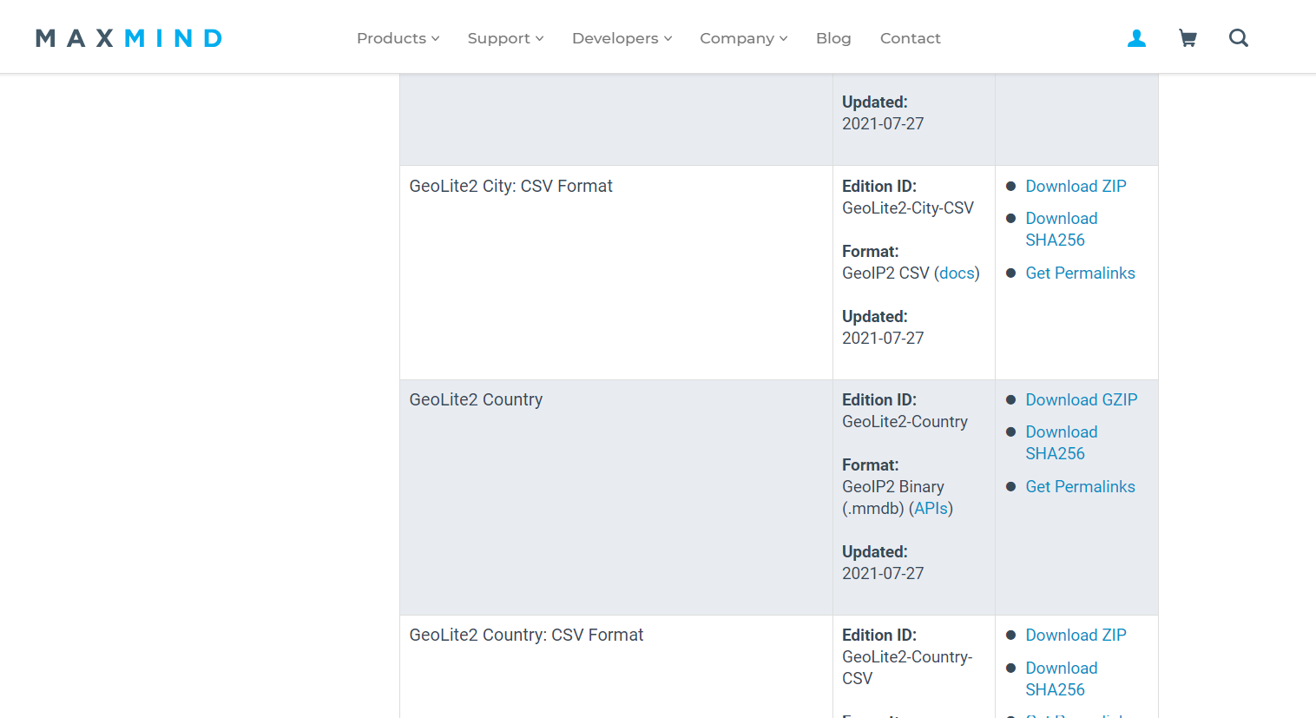This screenshot has height=718, width=1316.
Task: Expand the Support menu
Action: (505, 38)
